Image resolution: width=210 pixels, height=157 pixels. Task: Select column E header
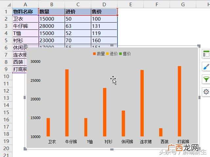pyautogui.click(x=131, y=5)
